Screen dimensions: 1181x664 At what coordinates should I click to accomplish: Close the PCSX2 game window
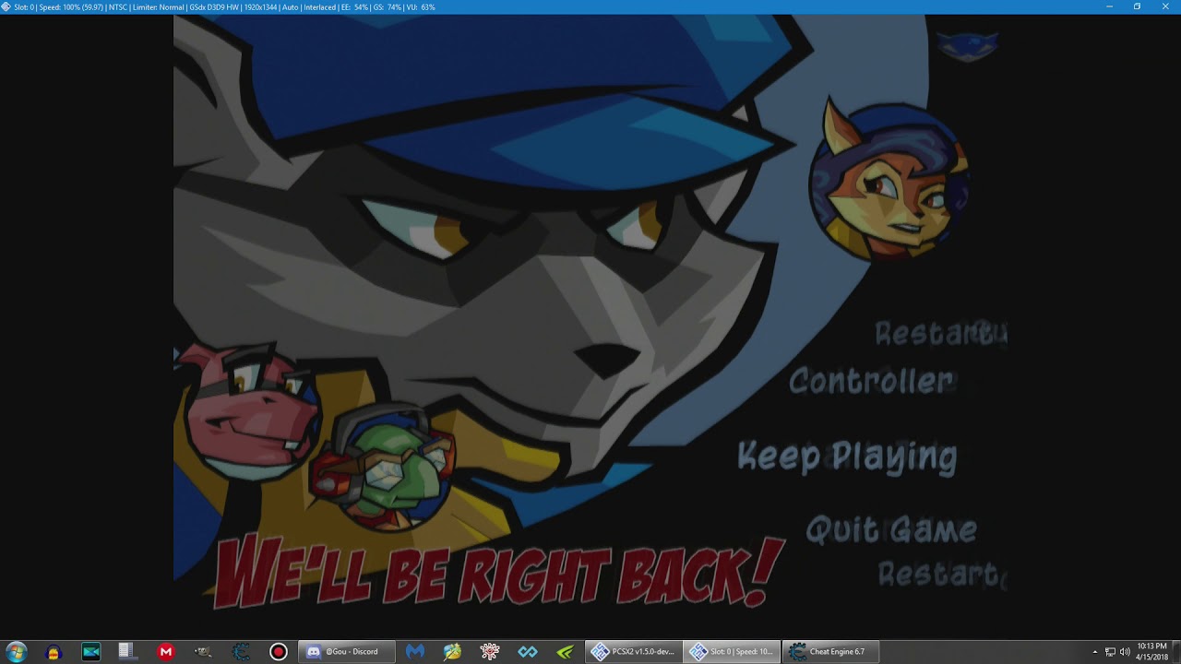(x=1165, y=6)
